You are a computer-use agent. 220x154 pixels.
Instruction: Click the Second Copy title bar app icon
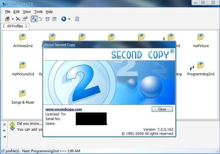tap(3, 4)
